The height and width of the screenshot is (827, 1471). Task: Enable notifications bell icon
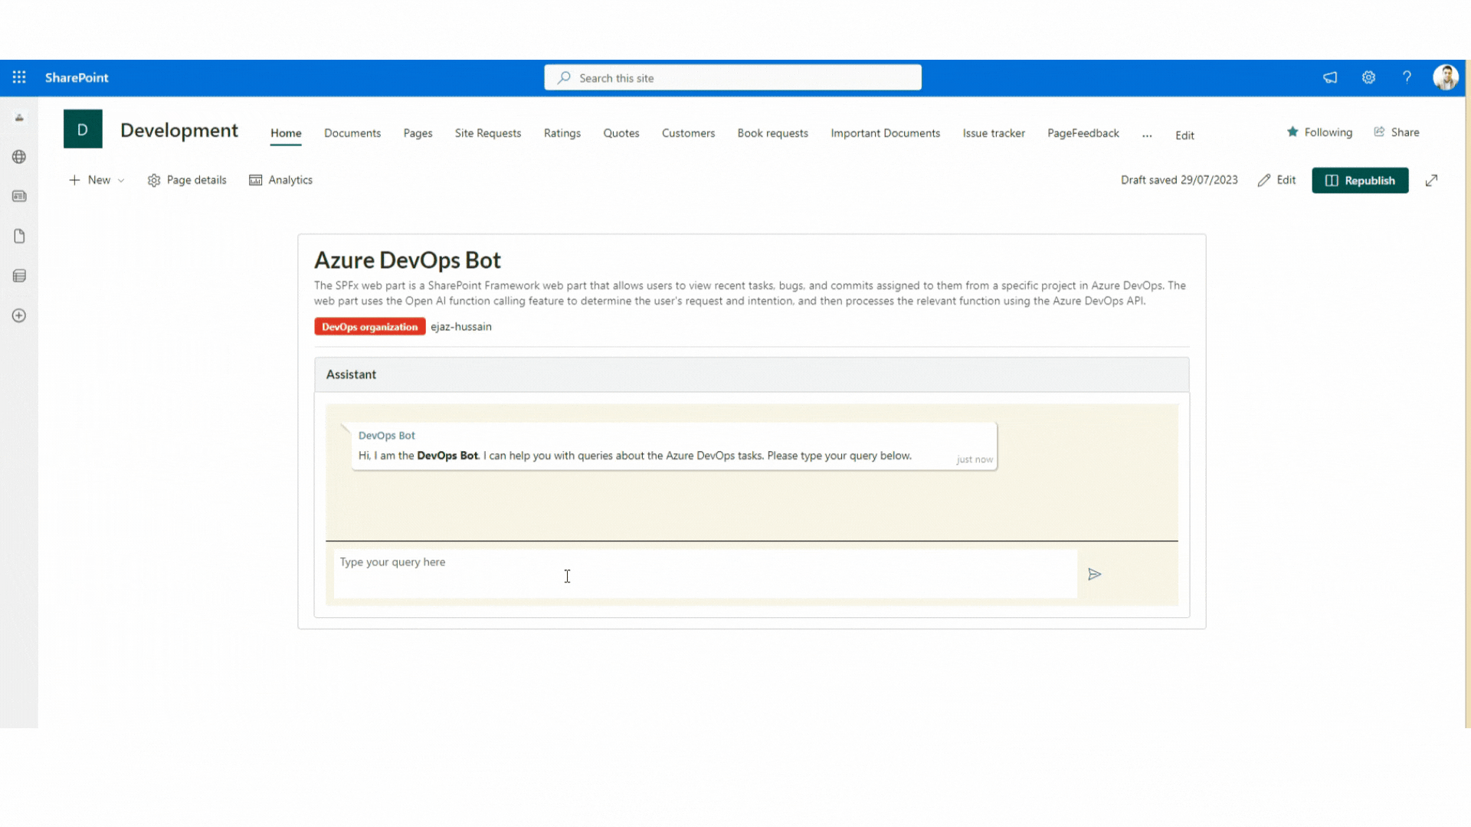tap(1329, 78)
